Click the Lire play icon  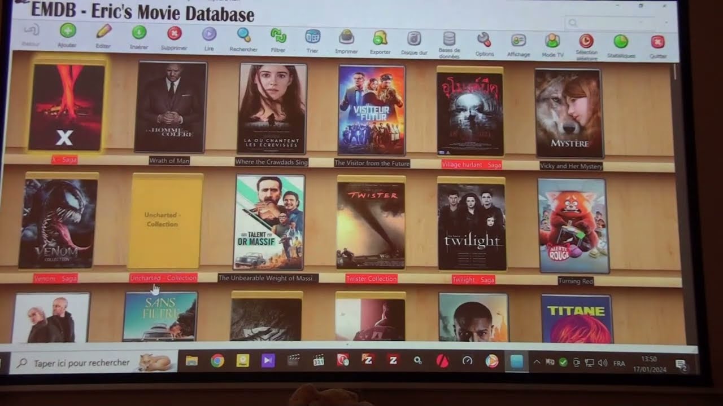coord(209,34)
